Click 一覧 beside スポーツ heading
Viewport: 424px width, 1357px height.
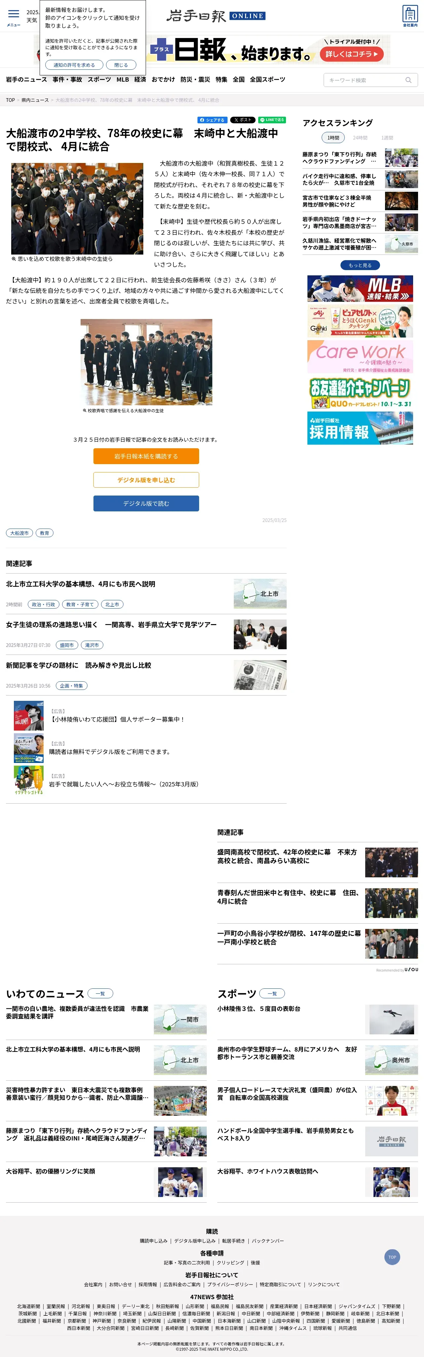(272, 993)
